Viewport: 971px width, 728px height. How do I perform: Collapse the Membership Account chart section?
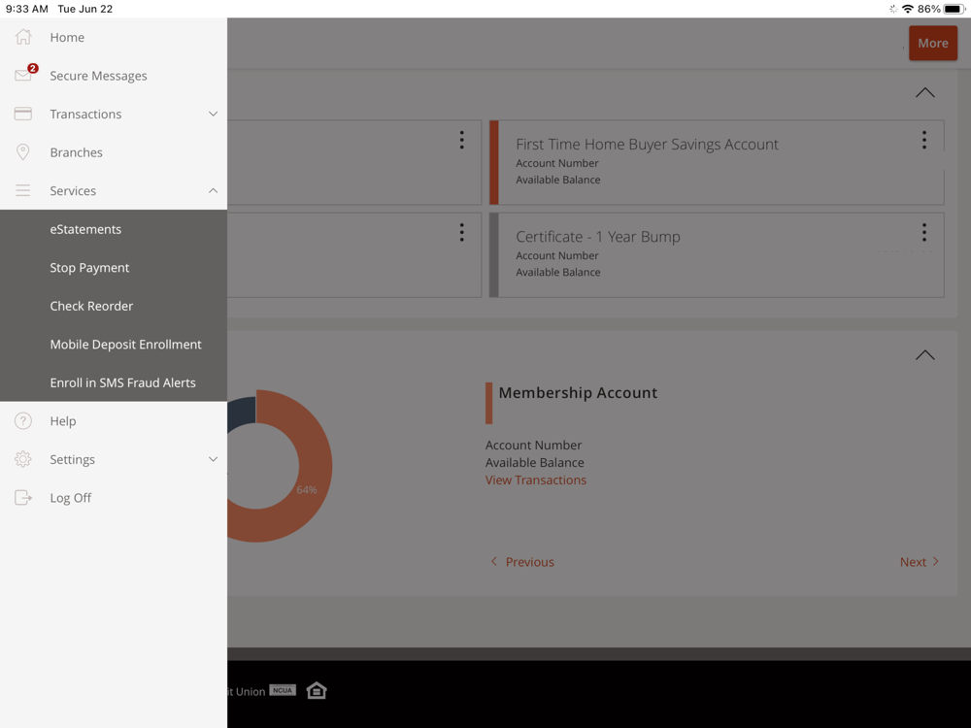pos(925,355)
